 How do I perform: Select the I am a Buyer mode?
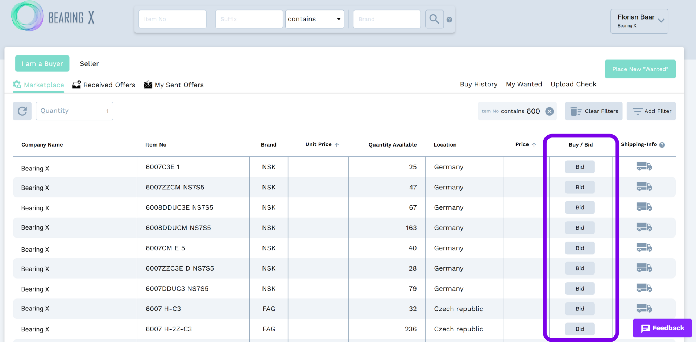pos(42,63)
